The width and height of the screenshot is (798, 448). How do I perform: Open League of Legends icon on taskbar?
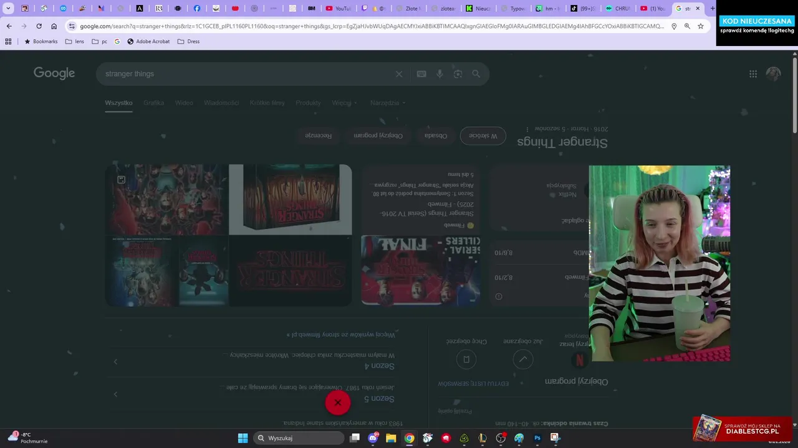[483, 438]
